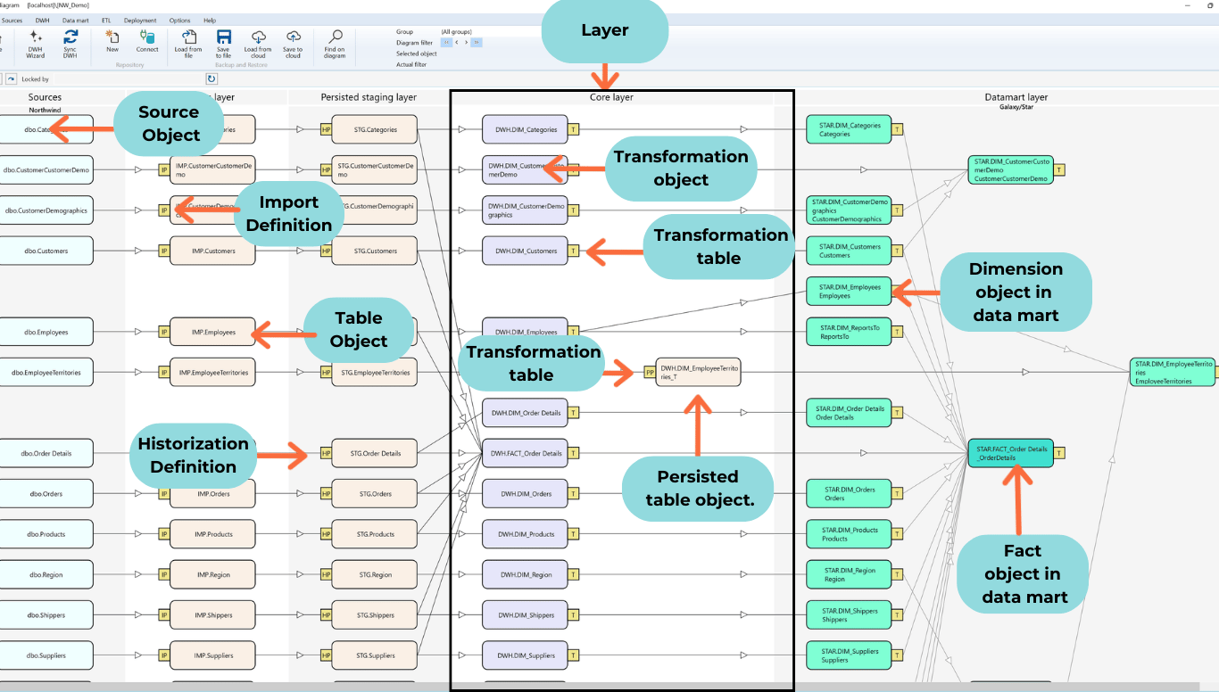Screen dimensions: 1219x692
Task: Click T tag on DWH.DIM_Suppliers
Action: point(574,655)
